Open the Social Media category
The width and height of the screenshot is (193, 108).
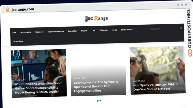coord(127,29)
